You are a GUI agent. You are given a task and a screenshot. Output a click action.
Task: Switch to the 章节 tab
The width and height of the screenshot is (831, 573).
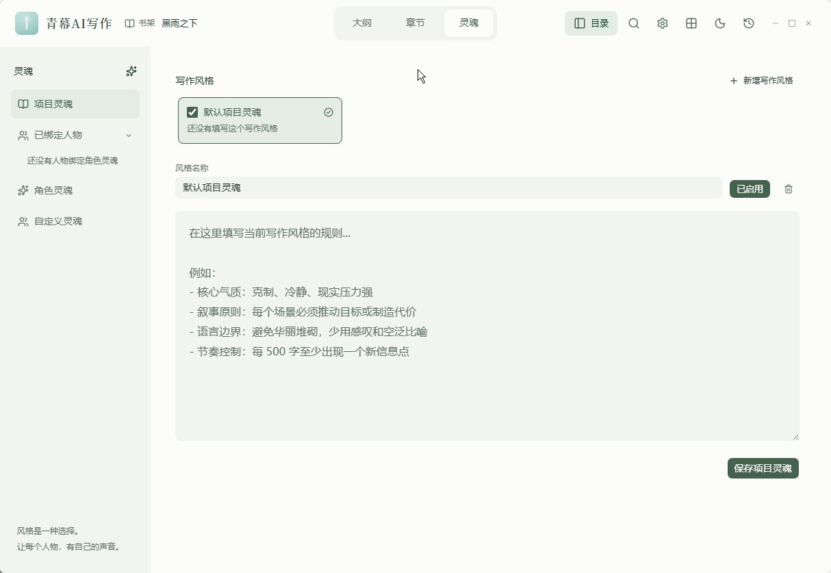click(x=415, y=23)
